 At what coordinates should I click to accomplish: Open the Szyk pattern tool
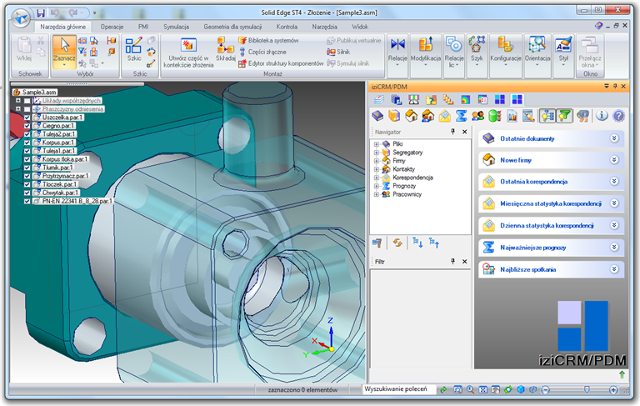coord(477,51)
